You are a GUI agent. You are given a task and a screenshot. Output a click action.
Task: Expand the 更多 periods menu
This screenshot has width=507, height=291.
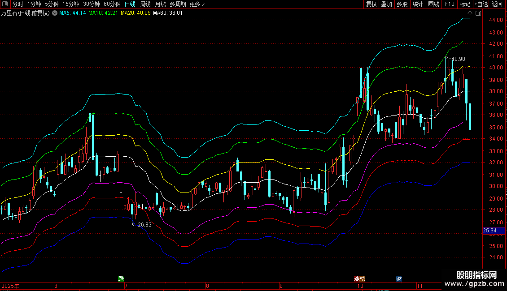[x=197, y=4]
